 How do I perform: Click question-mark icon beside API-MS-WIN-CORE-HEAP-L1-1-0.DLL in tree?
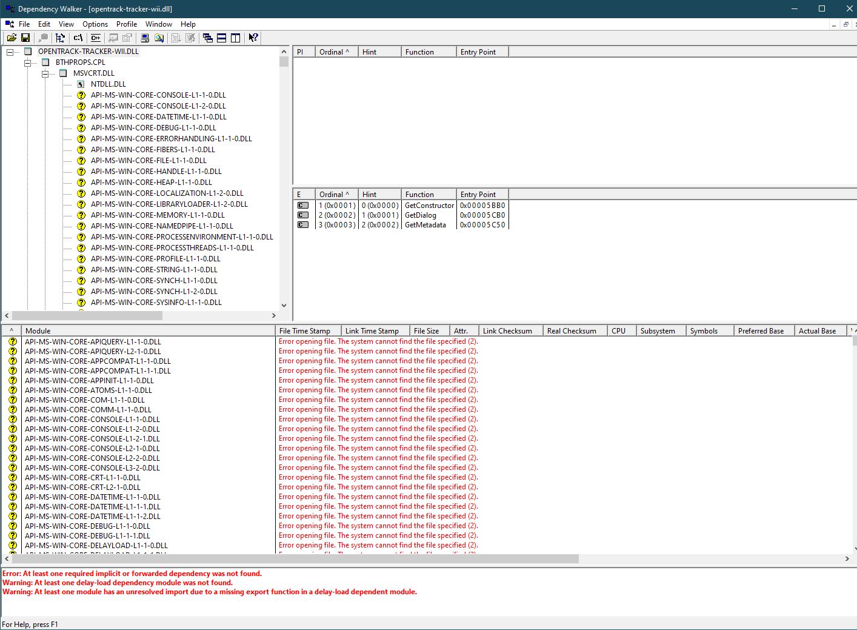point(81,183)
